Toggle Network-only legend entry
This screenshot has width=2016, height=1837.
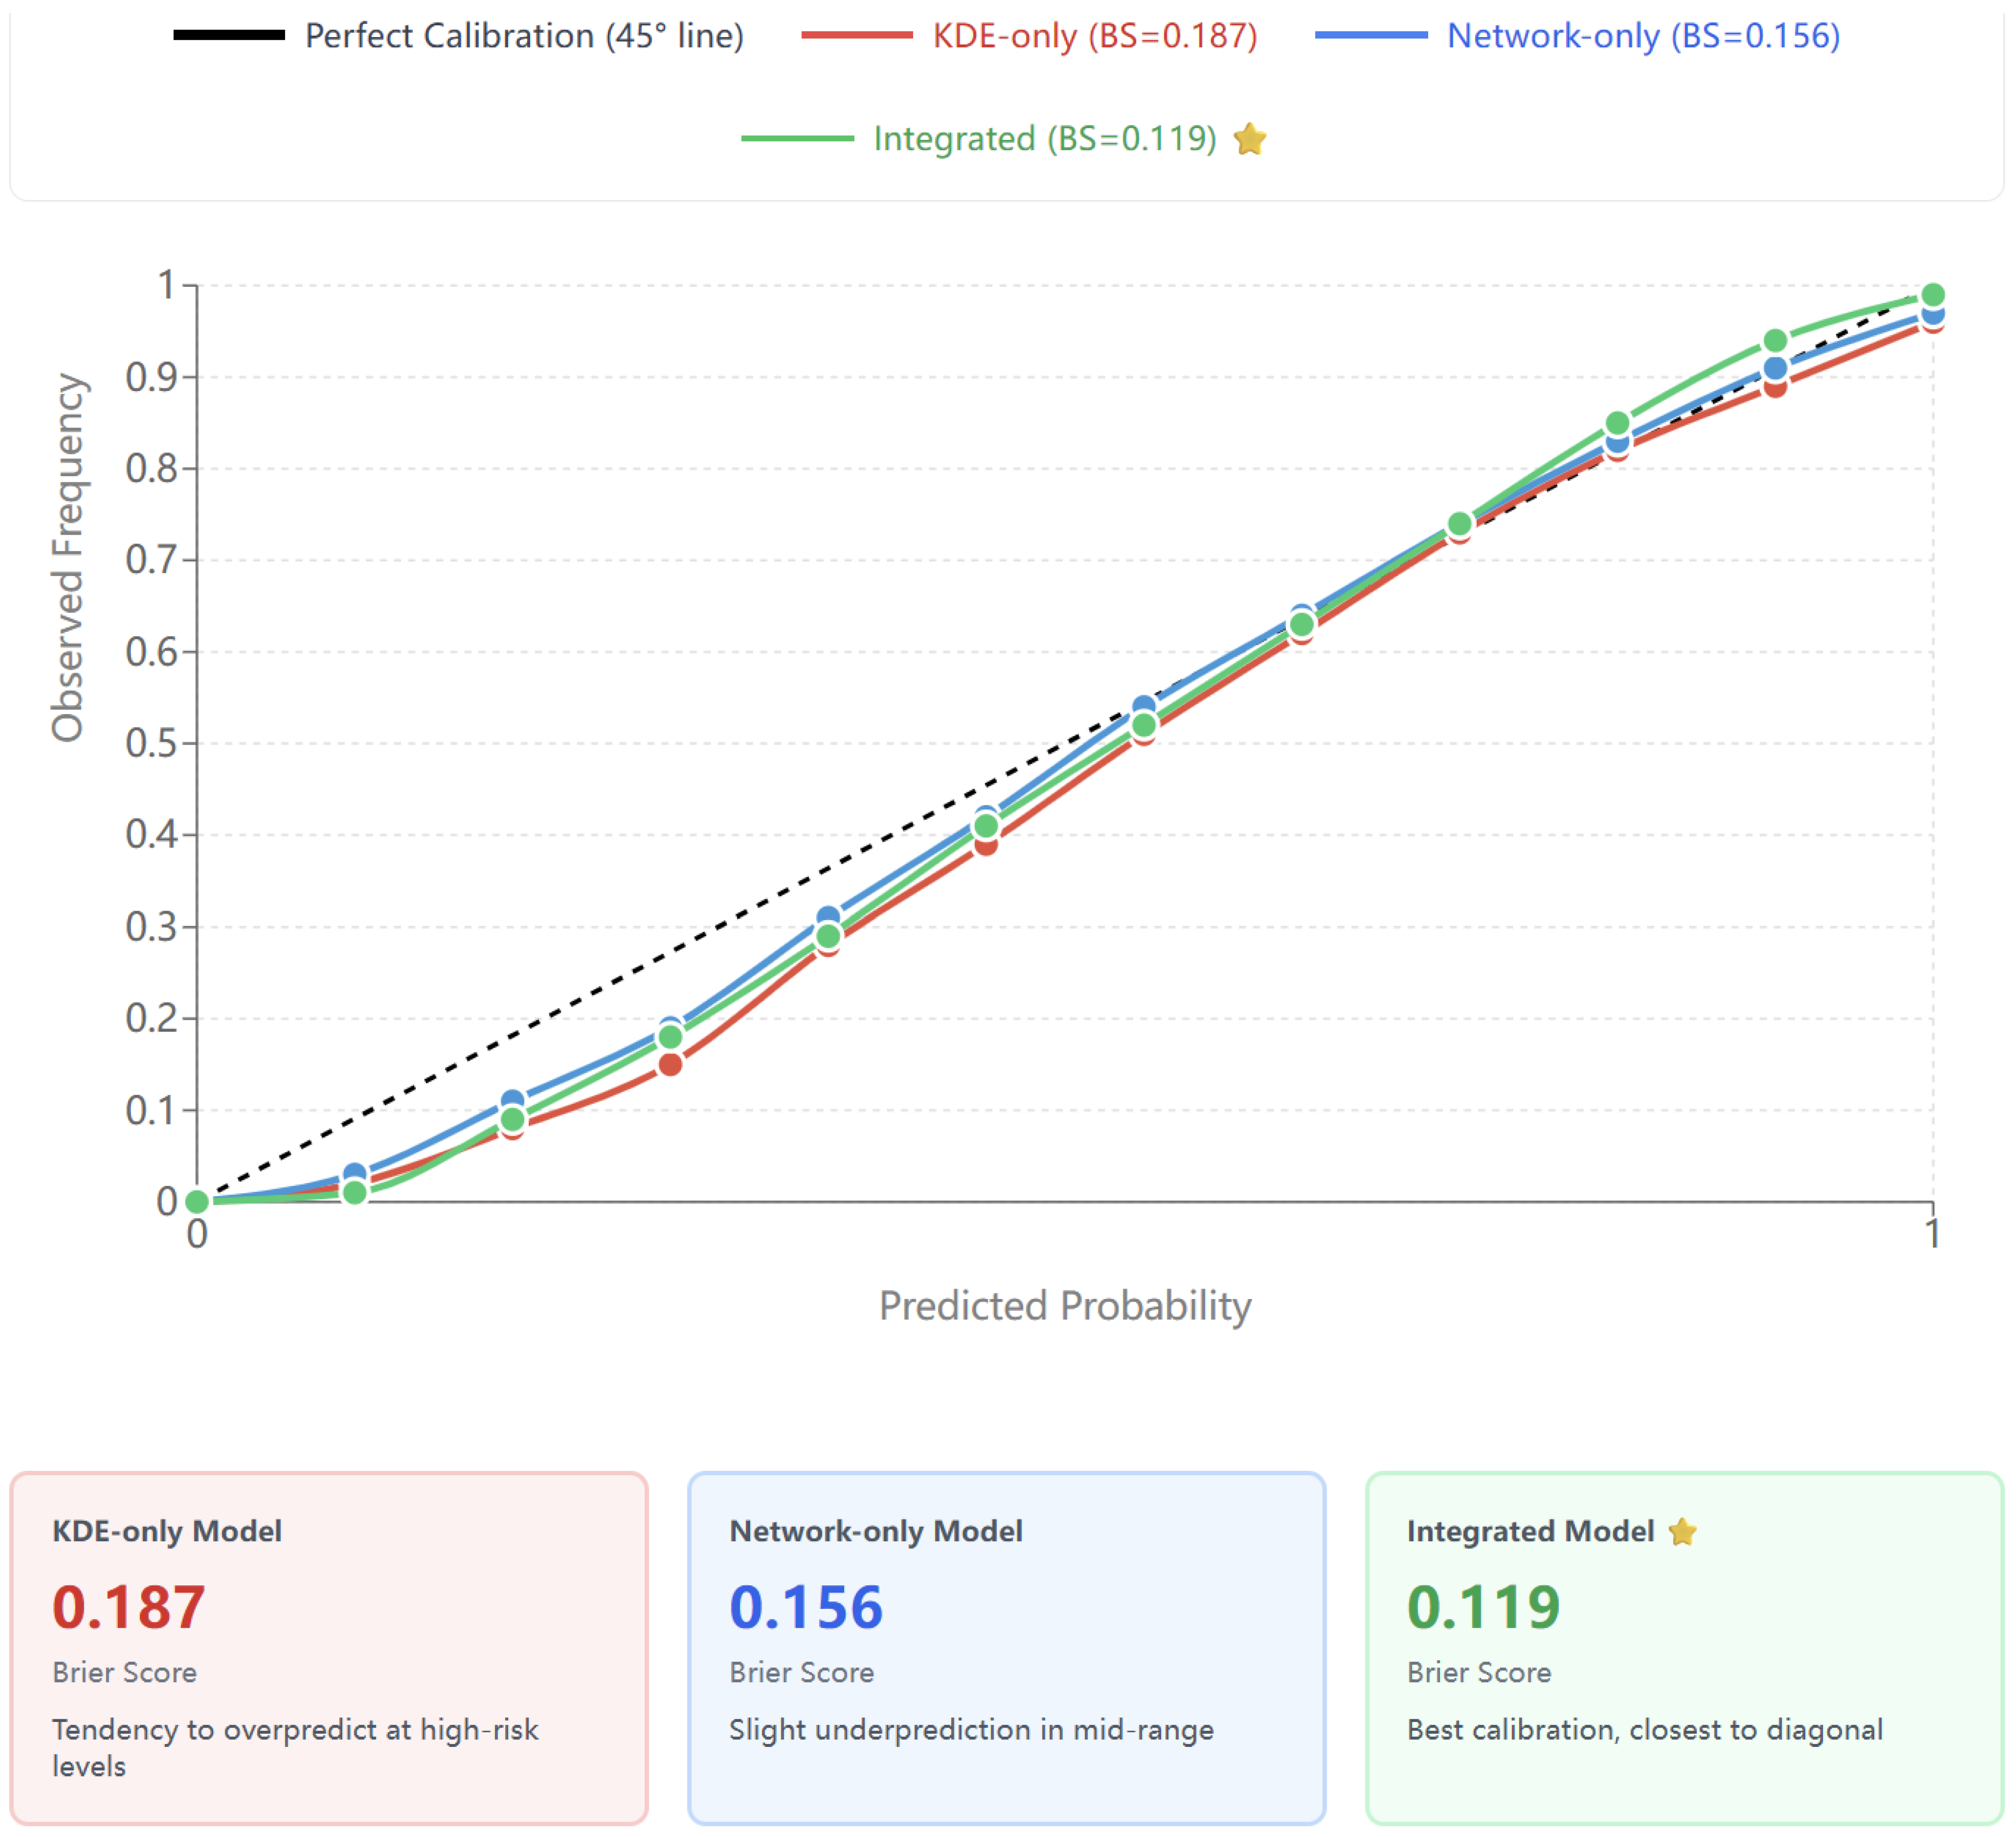tap(1643, 36)
